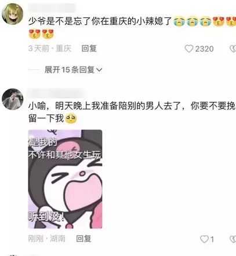236x256 pixels.
Task: Like the 湖南 comment with 1 like
Action: click(204, 239)
